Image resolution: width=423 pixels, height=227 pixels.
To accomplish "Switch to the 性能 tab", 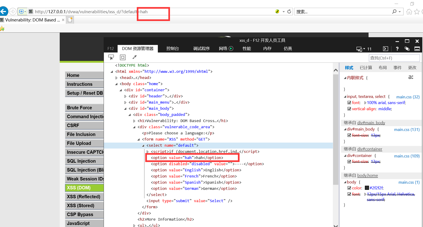I will 247,48.
